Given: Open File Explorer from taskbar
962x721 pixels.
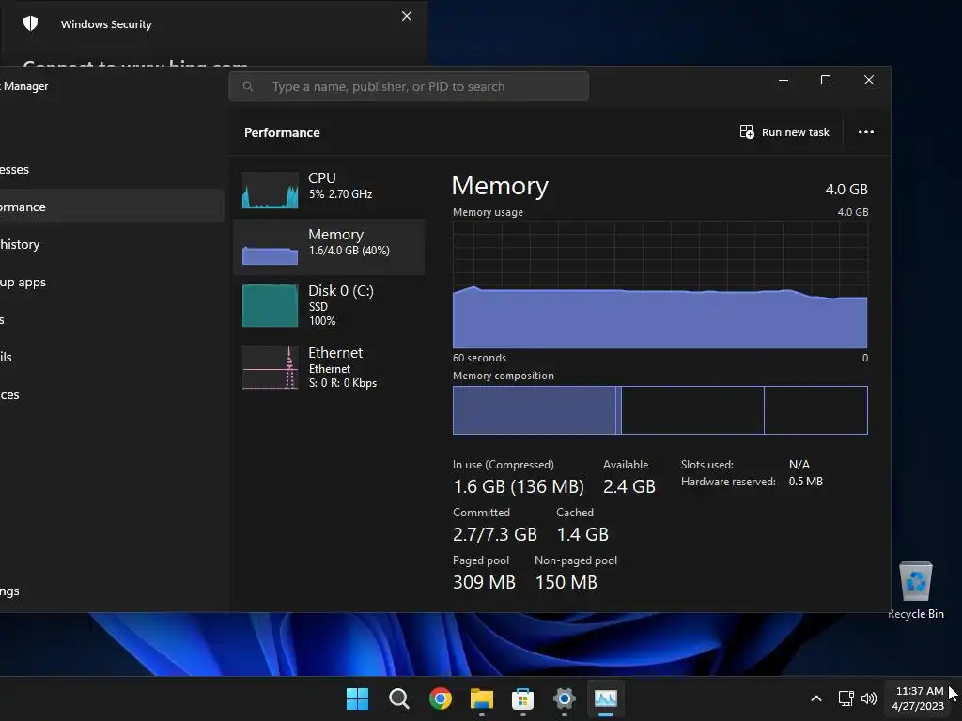Looking at the screenshot, I should pyautogui.click(x=482, y=698).
